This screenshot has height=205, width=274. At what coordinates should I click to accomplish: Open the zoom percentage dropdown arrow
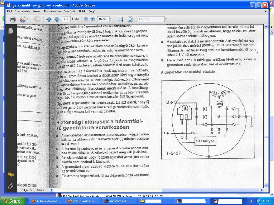pyautogui.click(x=111, y=19)
